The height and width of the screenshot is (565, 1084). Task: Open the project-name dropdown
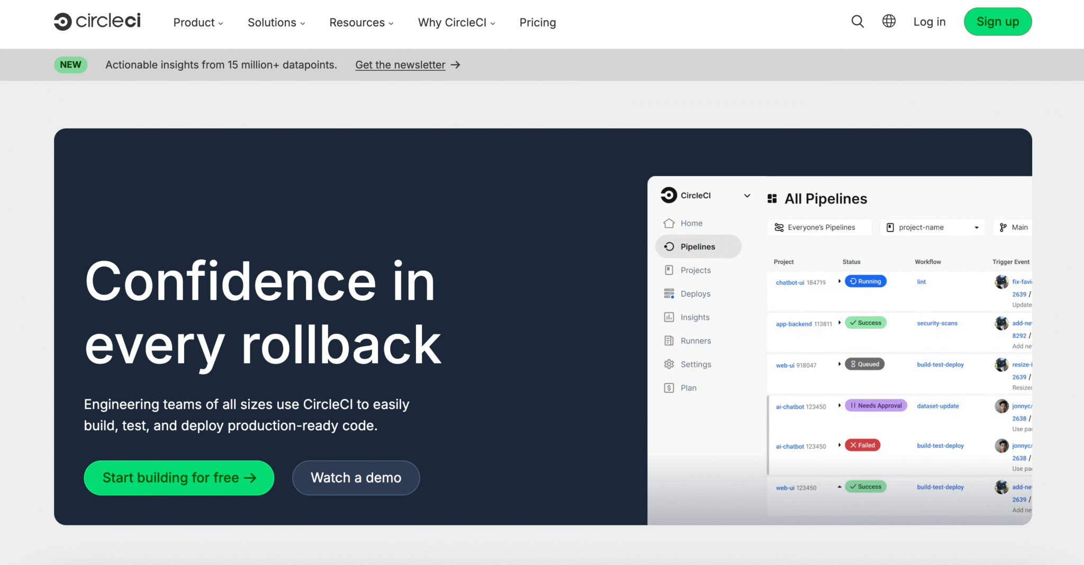click(x=933, y=227)
